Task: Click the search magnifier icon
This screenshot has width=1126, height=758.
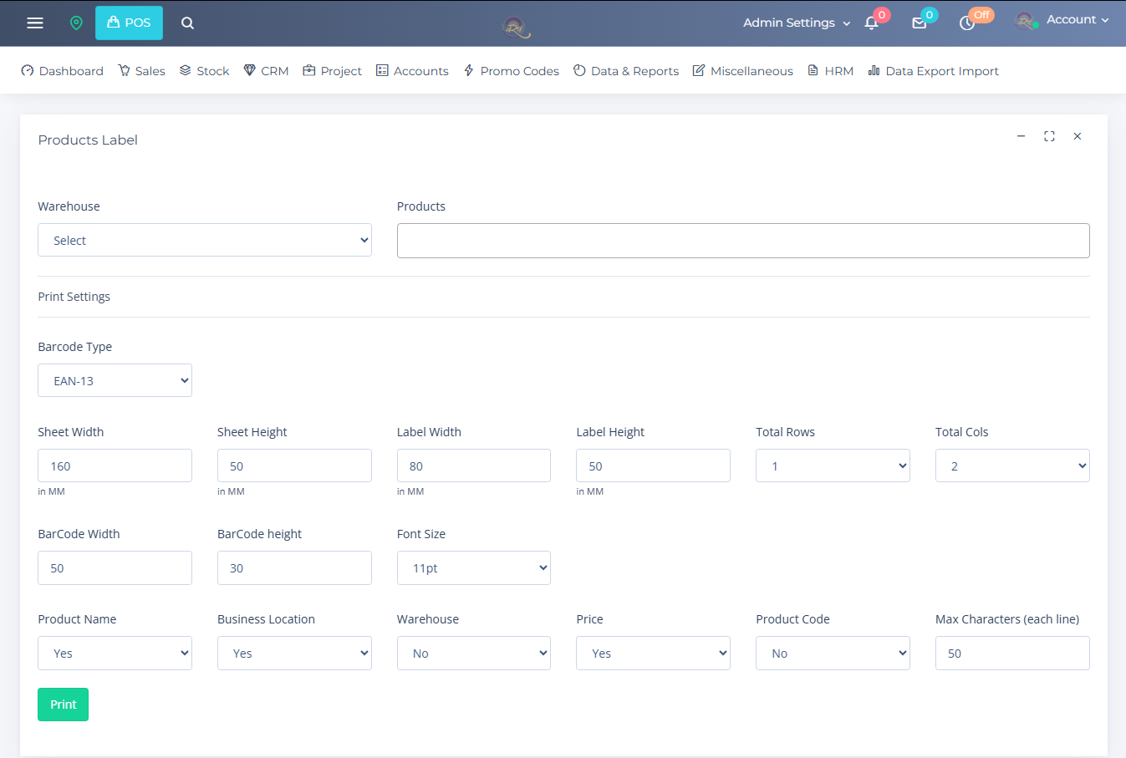Action: click(187, 23)
